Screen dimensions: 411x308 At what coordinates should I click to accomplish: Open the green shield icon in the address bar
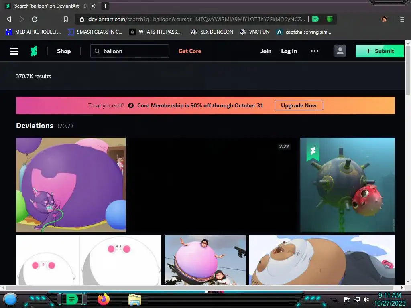coord(330,19)
